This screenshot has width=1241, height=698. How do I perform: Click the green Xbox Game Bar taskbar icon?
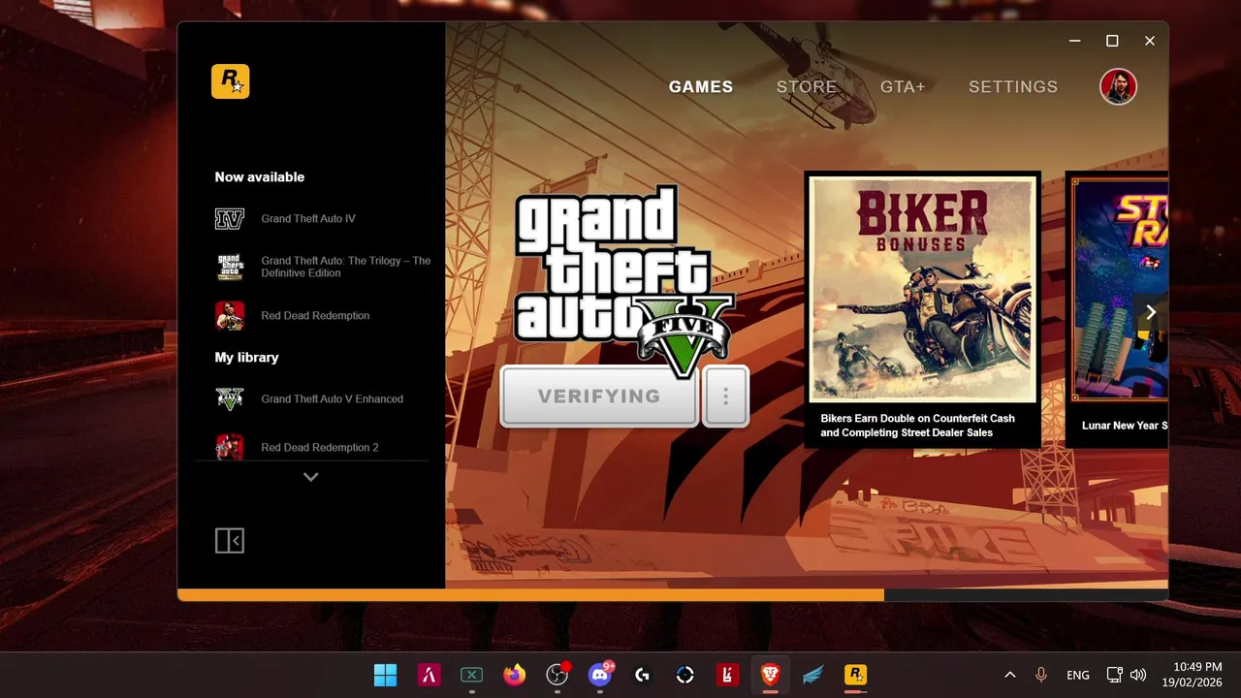pos(471,675)
